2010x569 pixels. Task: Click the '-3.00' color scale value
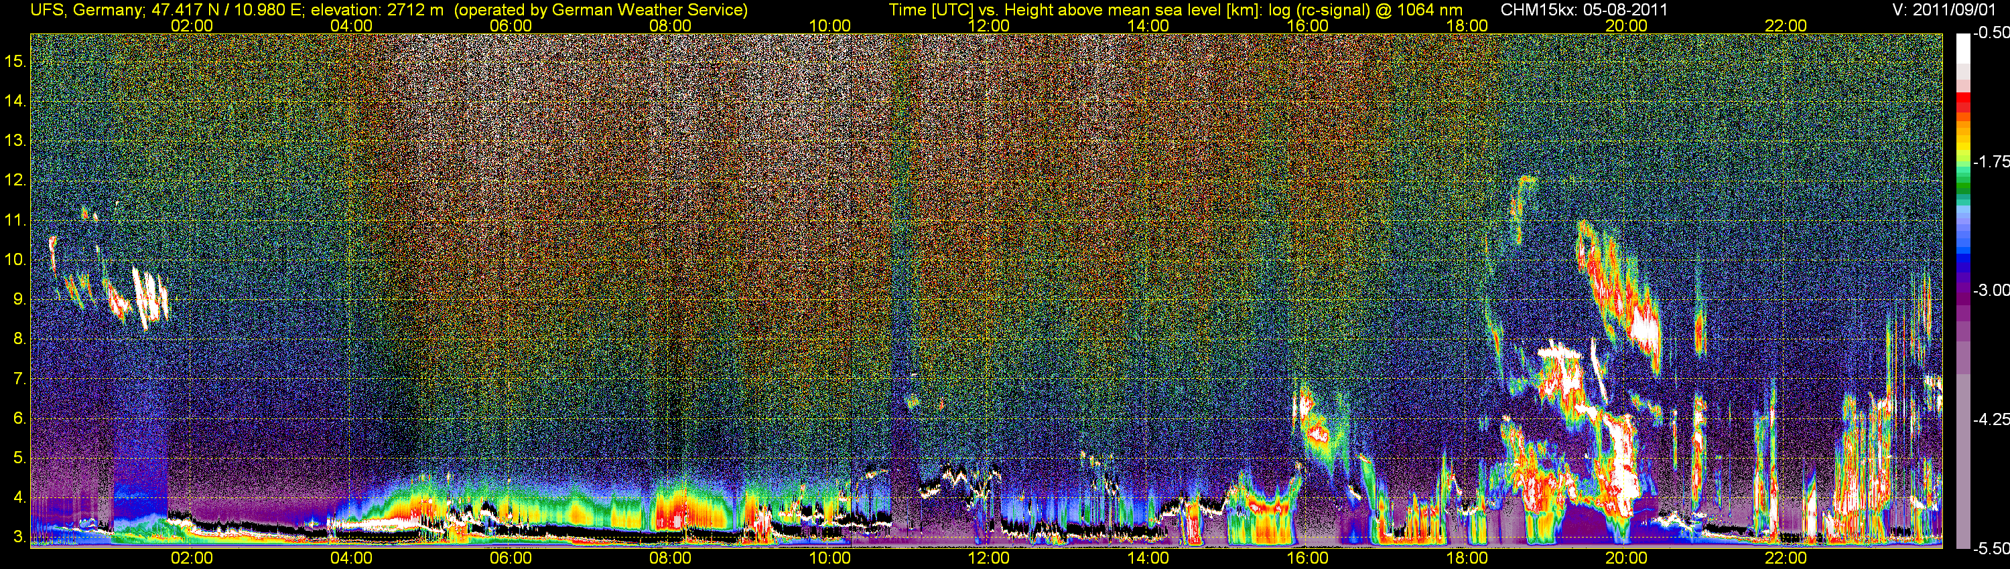tap(1991, 290)
